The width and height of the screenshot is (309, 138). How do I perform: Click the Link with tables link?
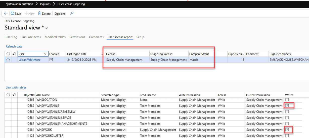coord(16,87)
